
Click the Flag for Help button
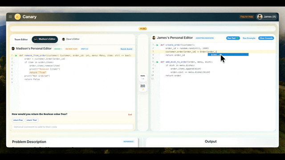(246, 17)
